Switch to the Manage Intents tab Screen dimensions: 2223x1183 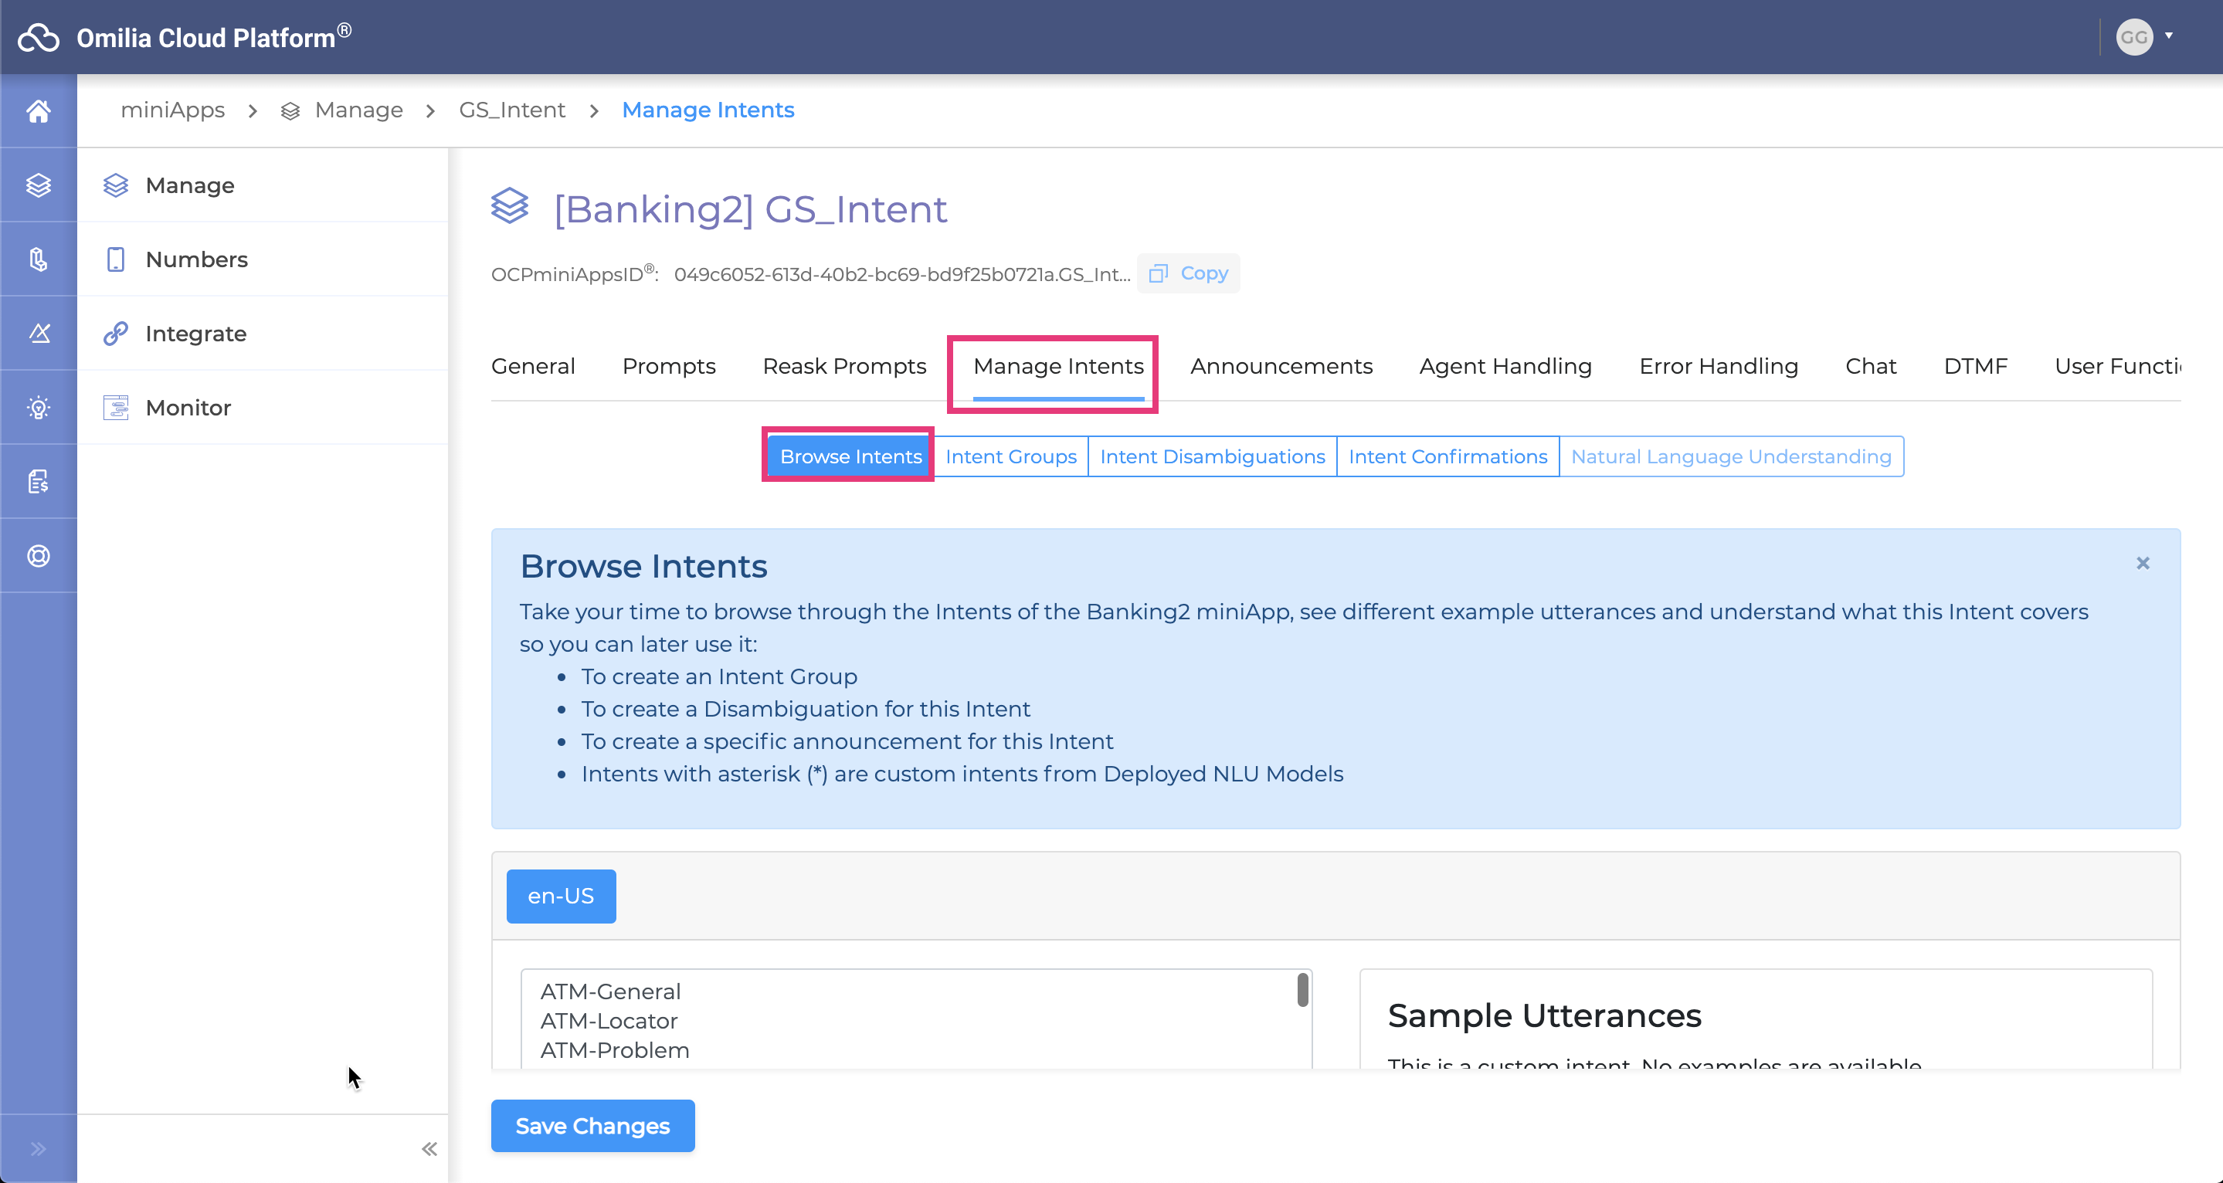coord(1058,366)
